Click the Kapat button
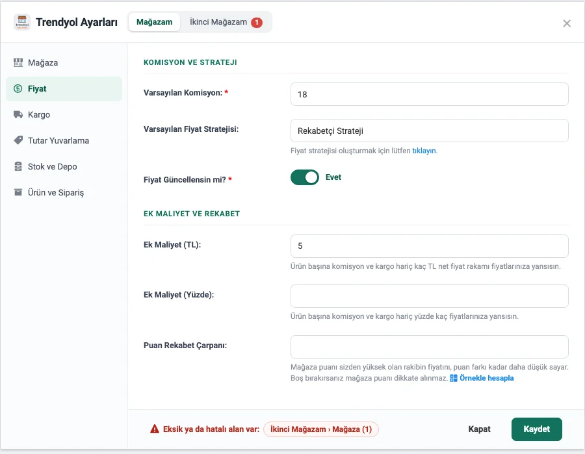This screenshot has width=585, height=454. pyautogui.click(x=479, y=429)
